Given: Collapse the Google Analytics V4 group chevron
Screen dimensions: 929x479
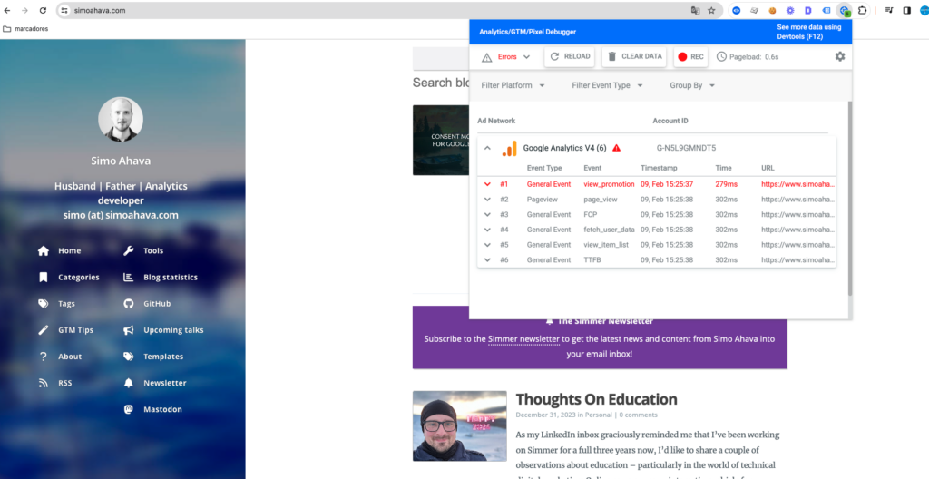Looking at the screenshot, I should tap(487, 148).
